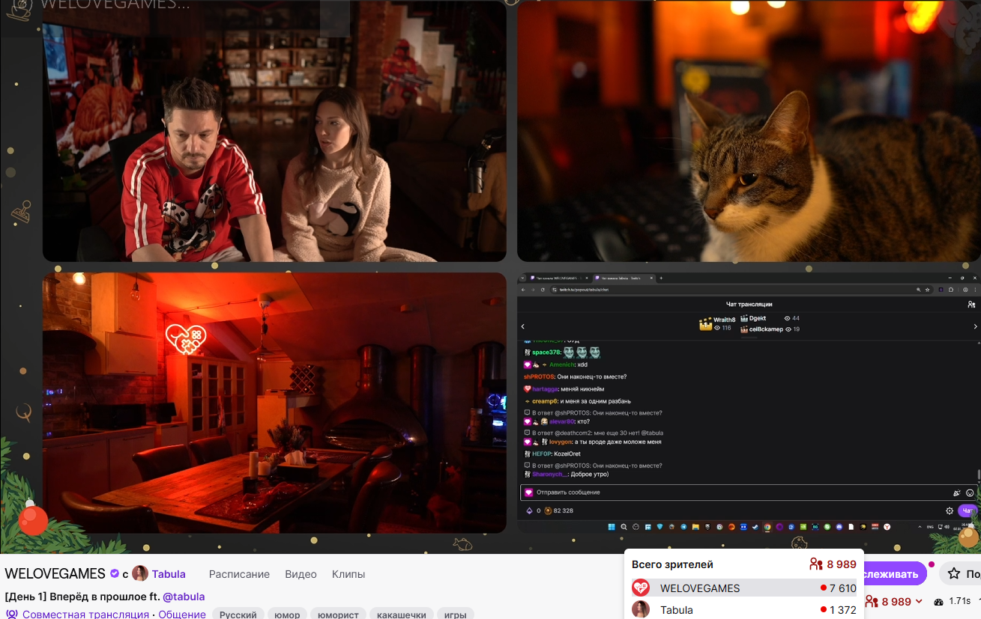The height and width of the screenshot is (619, 981).
Task: Open taskbar Search magnifier
Action: click(624, 527)
